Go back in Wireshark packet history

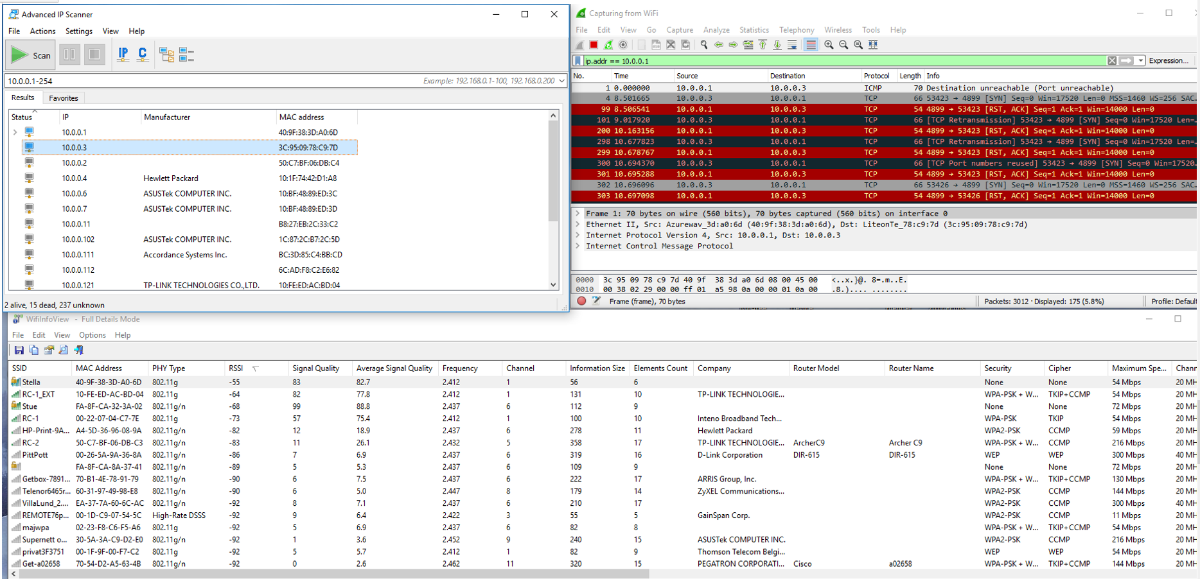[719, 45]
